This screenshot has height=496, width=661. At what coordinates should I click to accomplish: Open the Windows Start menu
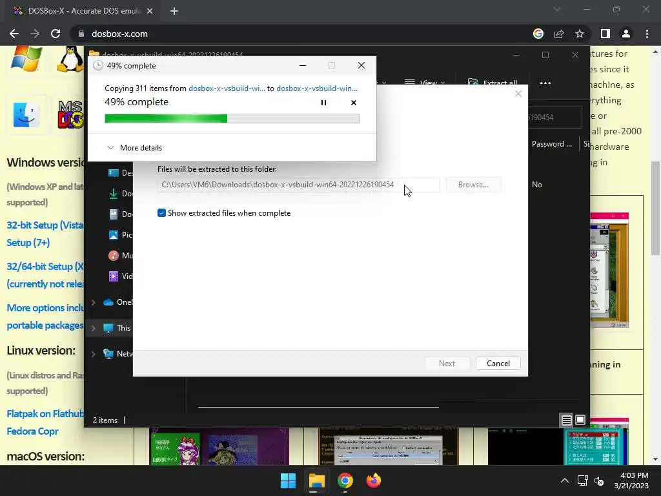point(289,480)
